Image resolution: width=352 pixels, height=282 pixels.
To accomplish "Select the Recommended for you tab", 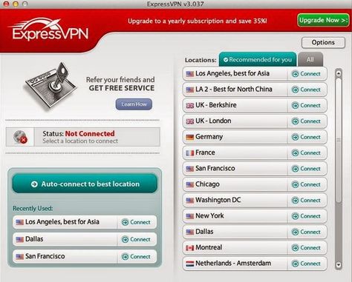I will pyautogui.click(x=258, y=59).
